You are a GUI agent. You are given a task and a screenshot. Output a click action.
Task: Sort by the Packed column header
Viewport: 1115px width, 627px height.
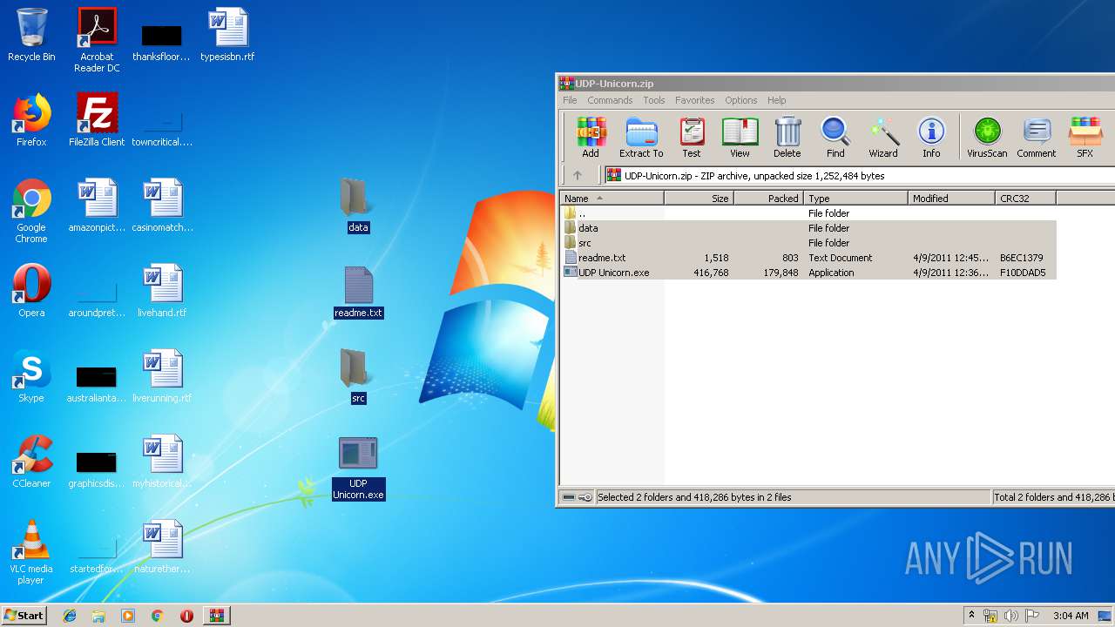tap(769, 199)
